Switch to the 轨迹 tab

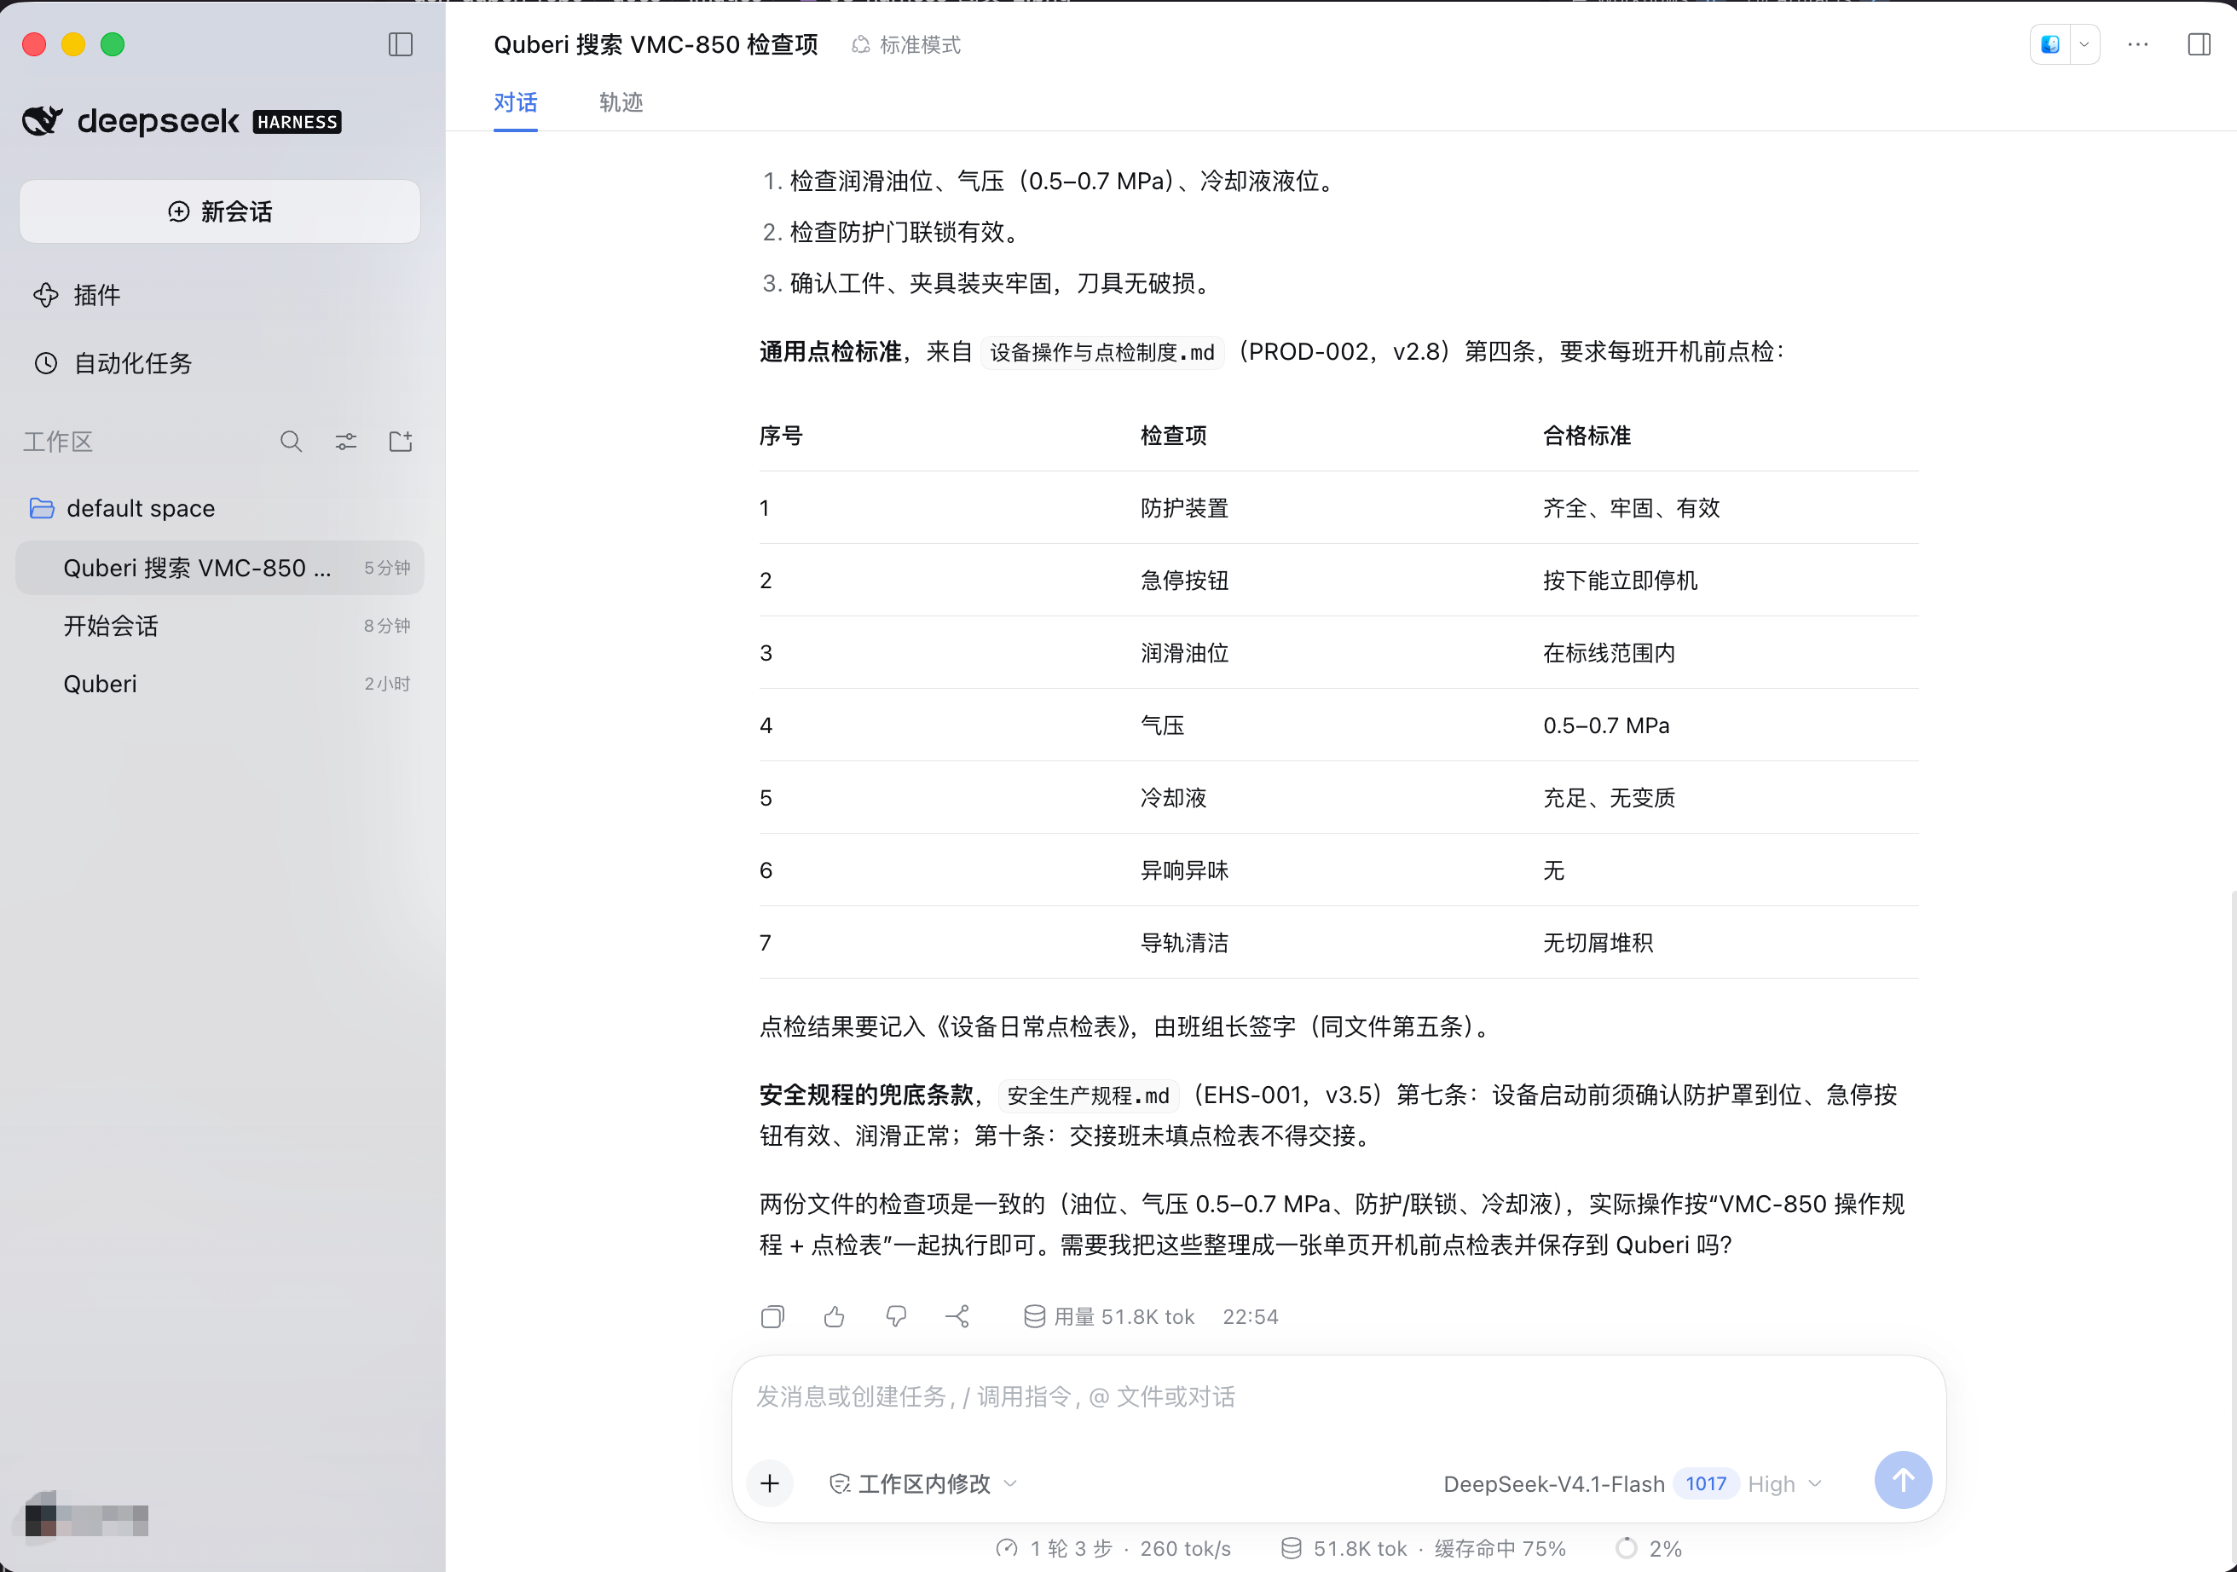coord(621,102)
